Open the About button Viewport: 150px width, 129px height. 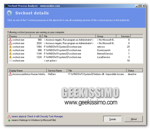[x=134, y=119]
